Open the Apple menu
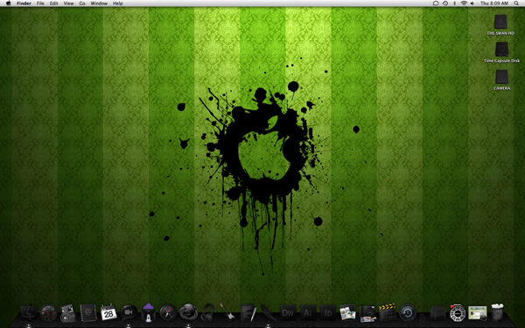Viewport: 525px width, 328px height. pyautogui.click(x=9, y=3)
